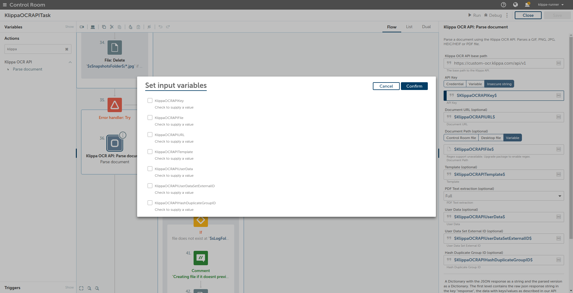The height and width of the screenshot is (293, 573).
Task: Check the KlippaOCRAPITemplate checkbox
Action: 150,152
